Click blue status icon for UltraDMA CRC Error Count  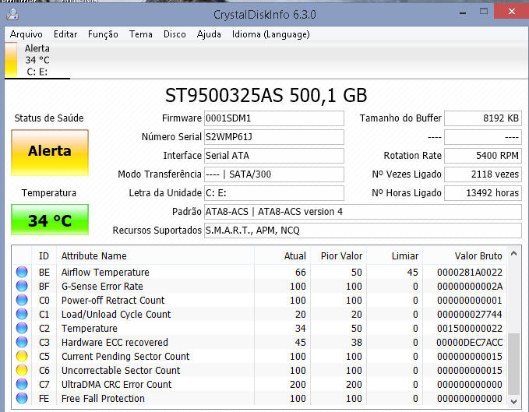pos(22,385)
